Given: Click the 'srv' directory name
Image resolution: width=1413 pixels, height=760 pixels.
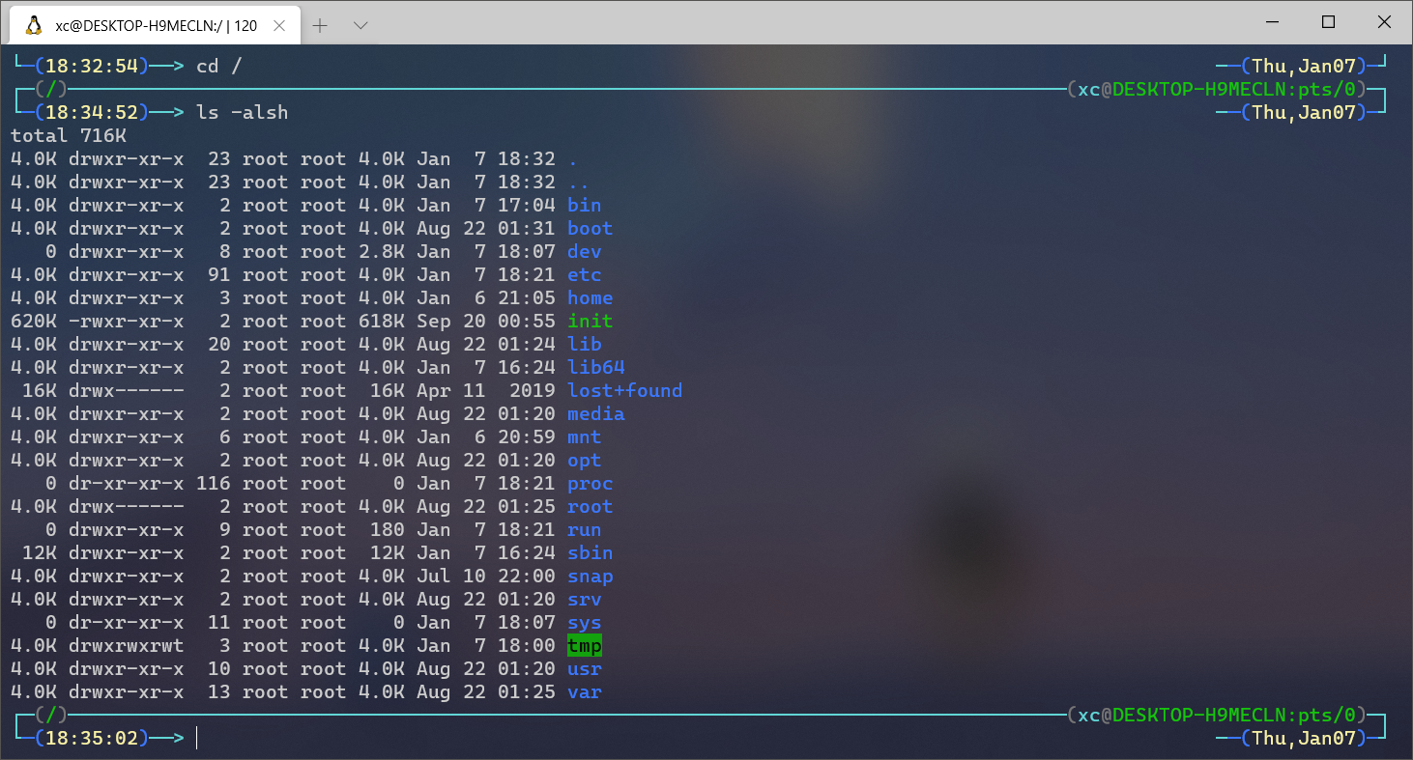Looking at the screenshot, I should [x=584, y=599].
